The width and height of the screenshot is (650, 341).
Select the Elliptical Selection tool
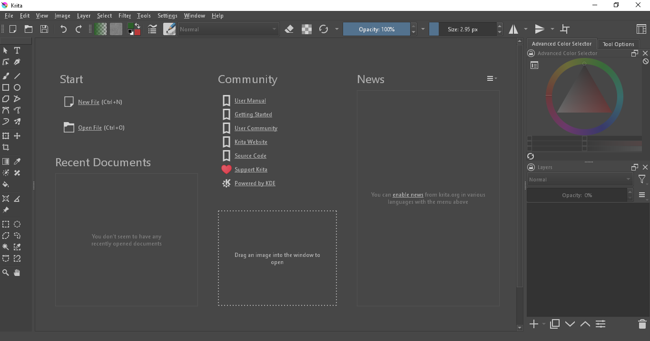tap(17, 224)
